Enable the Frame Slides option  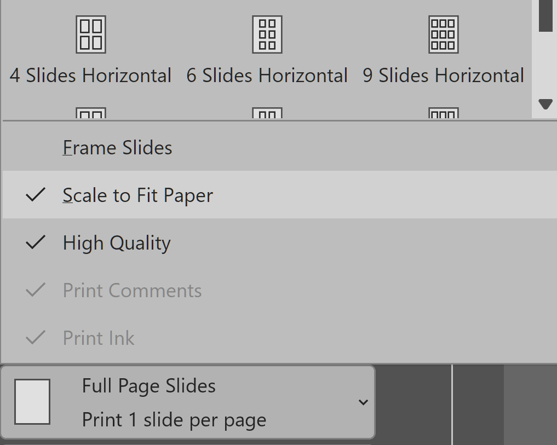tap(117, 148)
